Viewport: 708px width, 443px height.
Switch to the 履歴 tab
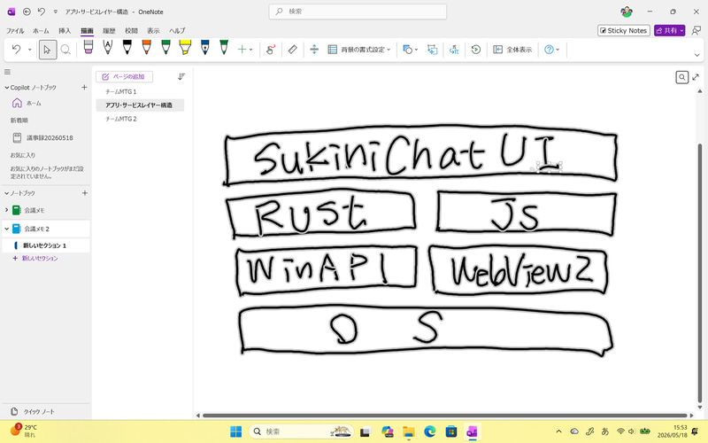click(x=109, y=31)
